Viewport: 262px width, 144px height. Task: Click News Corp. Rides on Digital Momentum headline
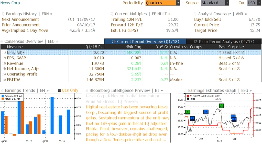[x=123, y=99]
